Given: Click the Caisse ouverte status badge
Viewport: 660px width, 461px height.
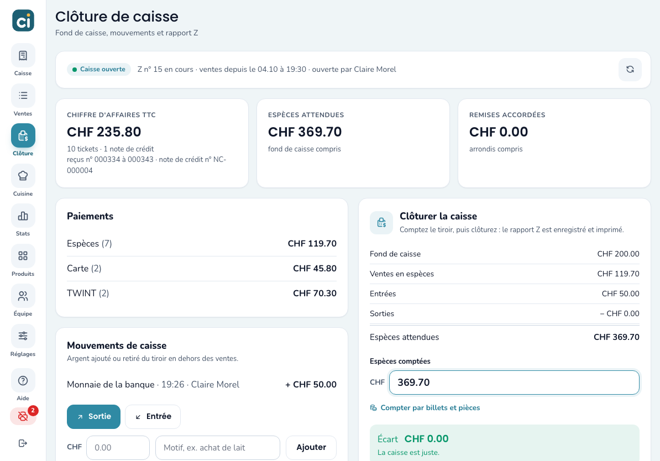Looking at the screenshot, I should click(99, 70).
